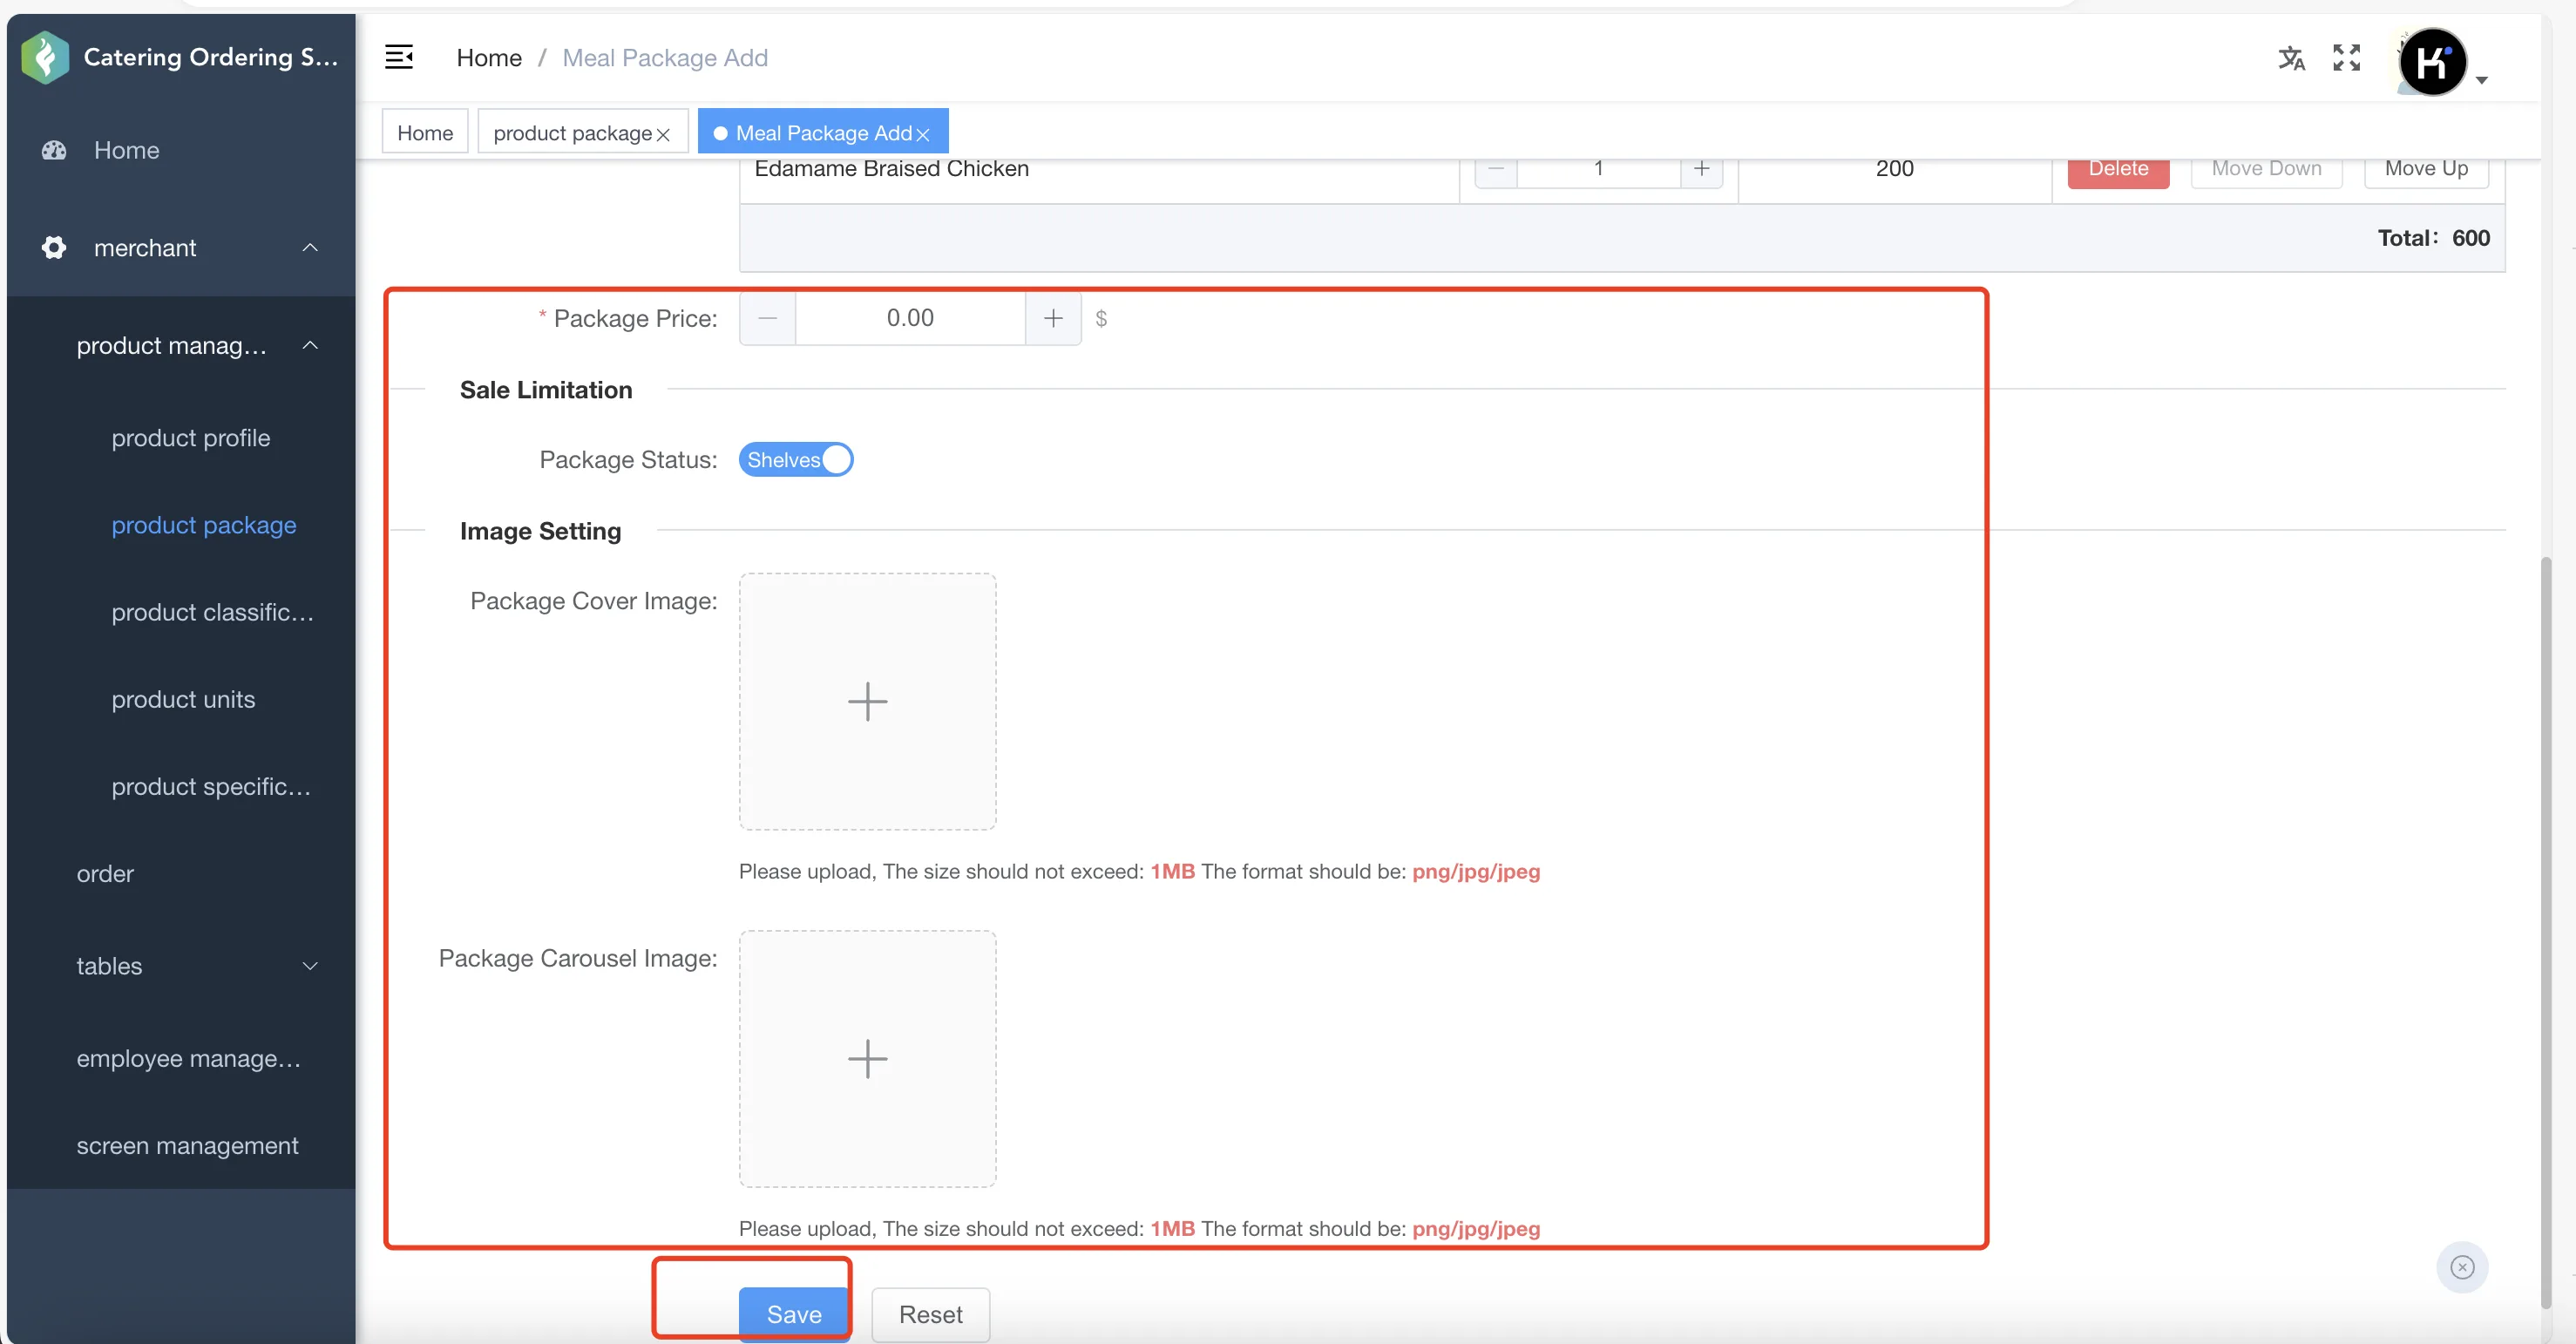Open the language translation icon
The height and width of the screenshot is (1344, 2576).
coord(2291,58)
